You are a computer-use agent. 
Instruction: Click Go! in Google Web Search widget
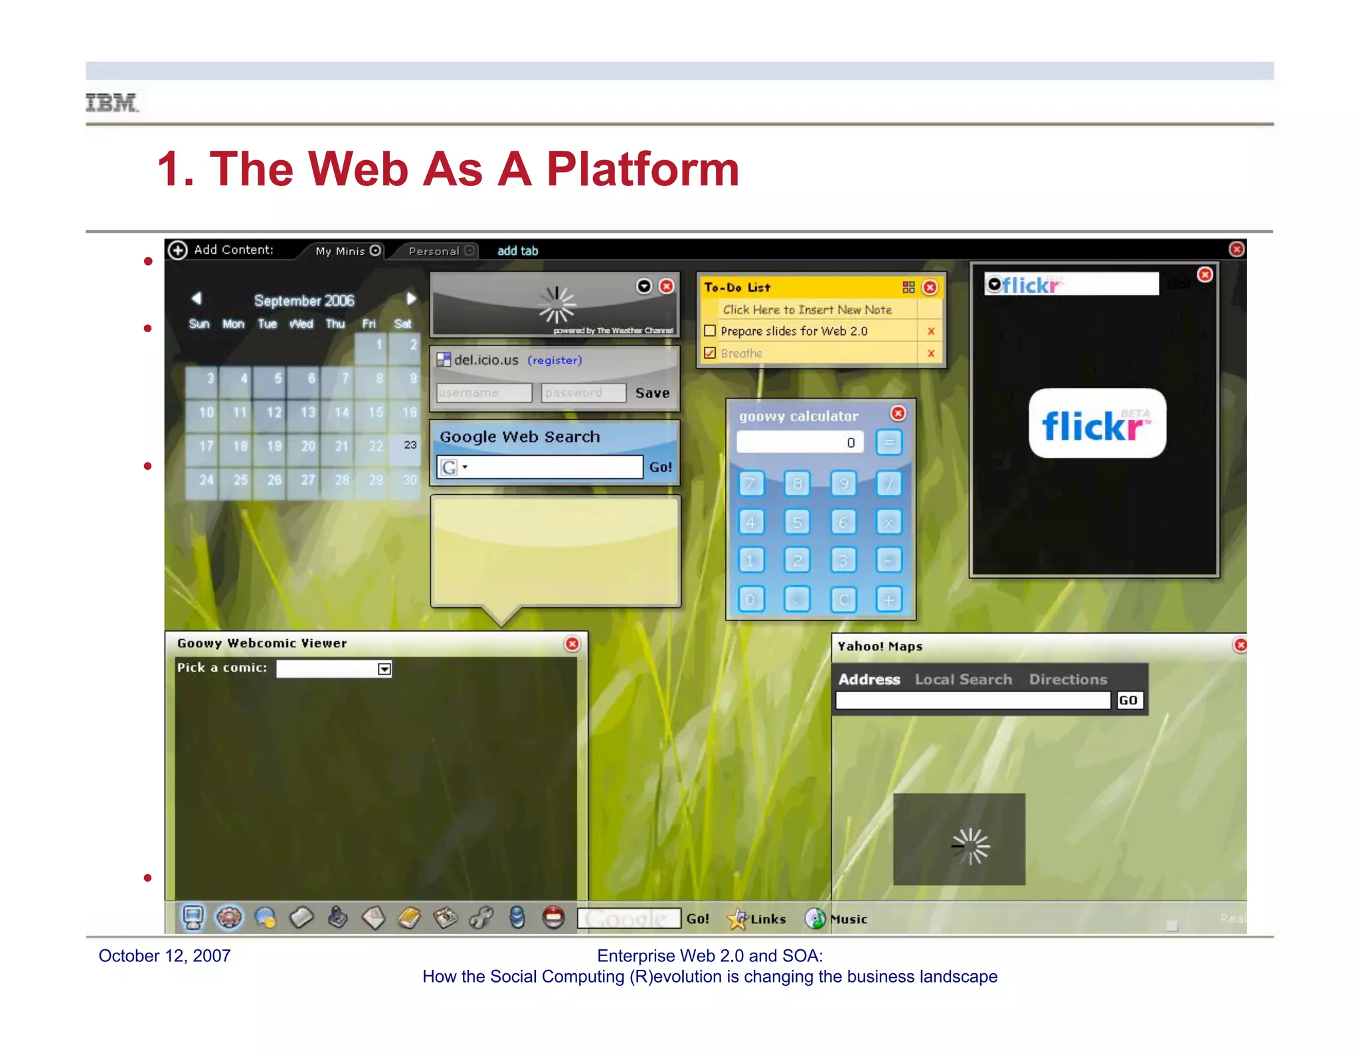click(660, 467)
